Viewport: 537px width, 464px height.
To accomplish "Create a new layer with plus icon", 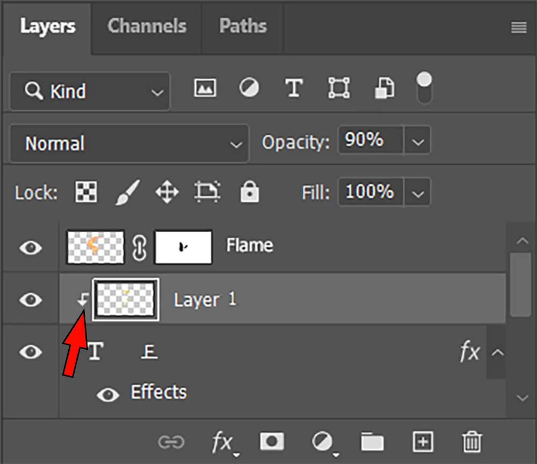I will (x=423, y=441).
